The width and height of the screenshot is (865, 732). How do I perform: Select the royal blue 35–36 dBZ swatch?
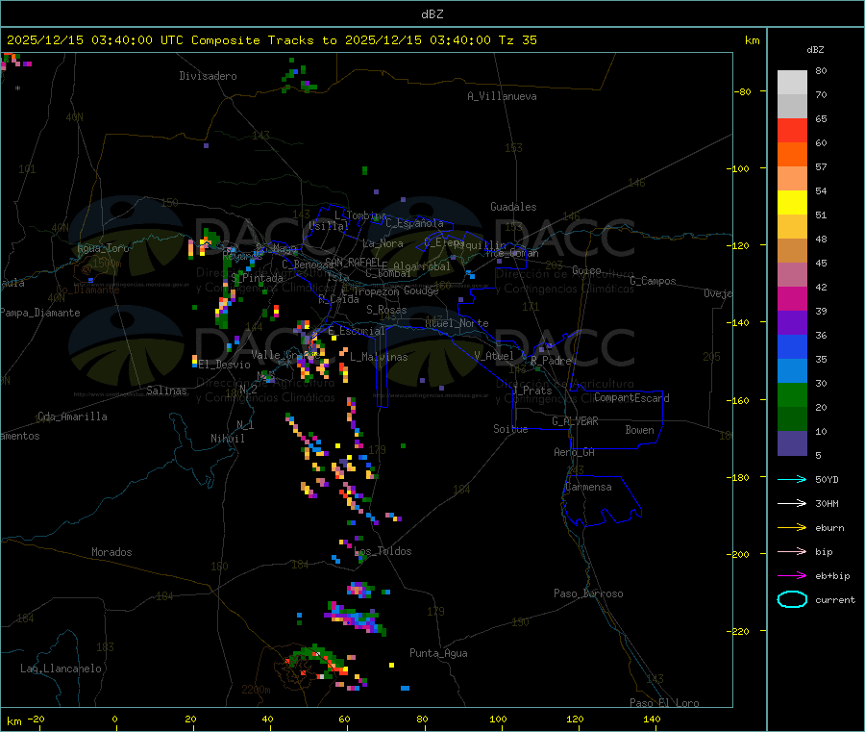(792, 346)
